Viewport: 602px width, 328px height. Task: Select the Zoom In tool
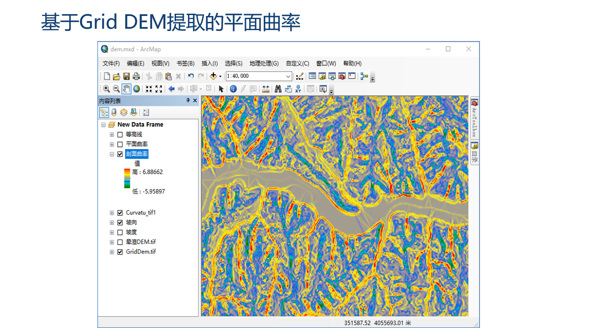(x=106, y=89)
